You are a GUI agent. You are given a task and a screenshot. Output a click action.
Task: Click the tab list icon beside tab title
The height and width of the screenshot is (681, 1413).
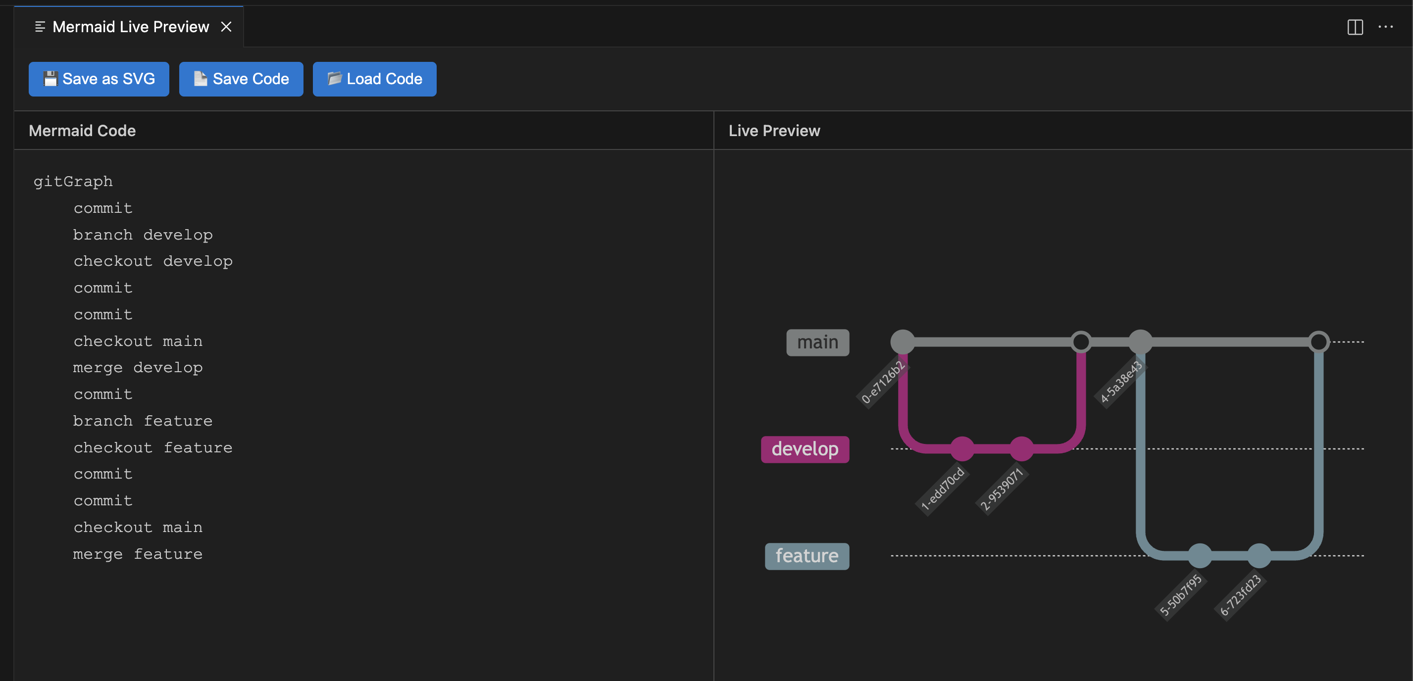pyautogui.click(x=40, y=27)
